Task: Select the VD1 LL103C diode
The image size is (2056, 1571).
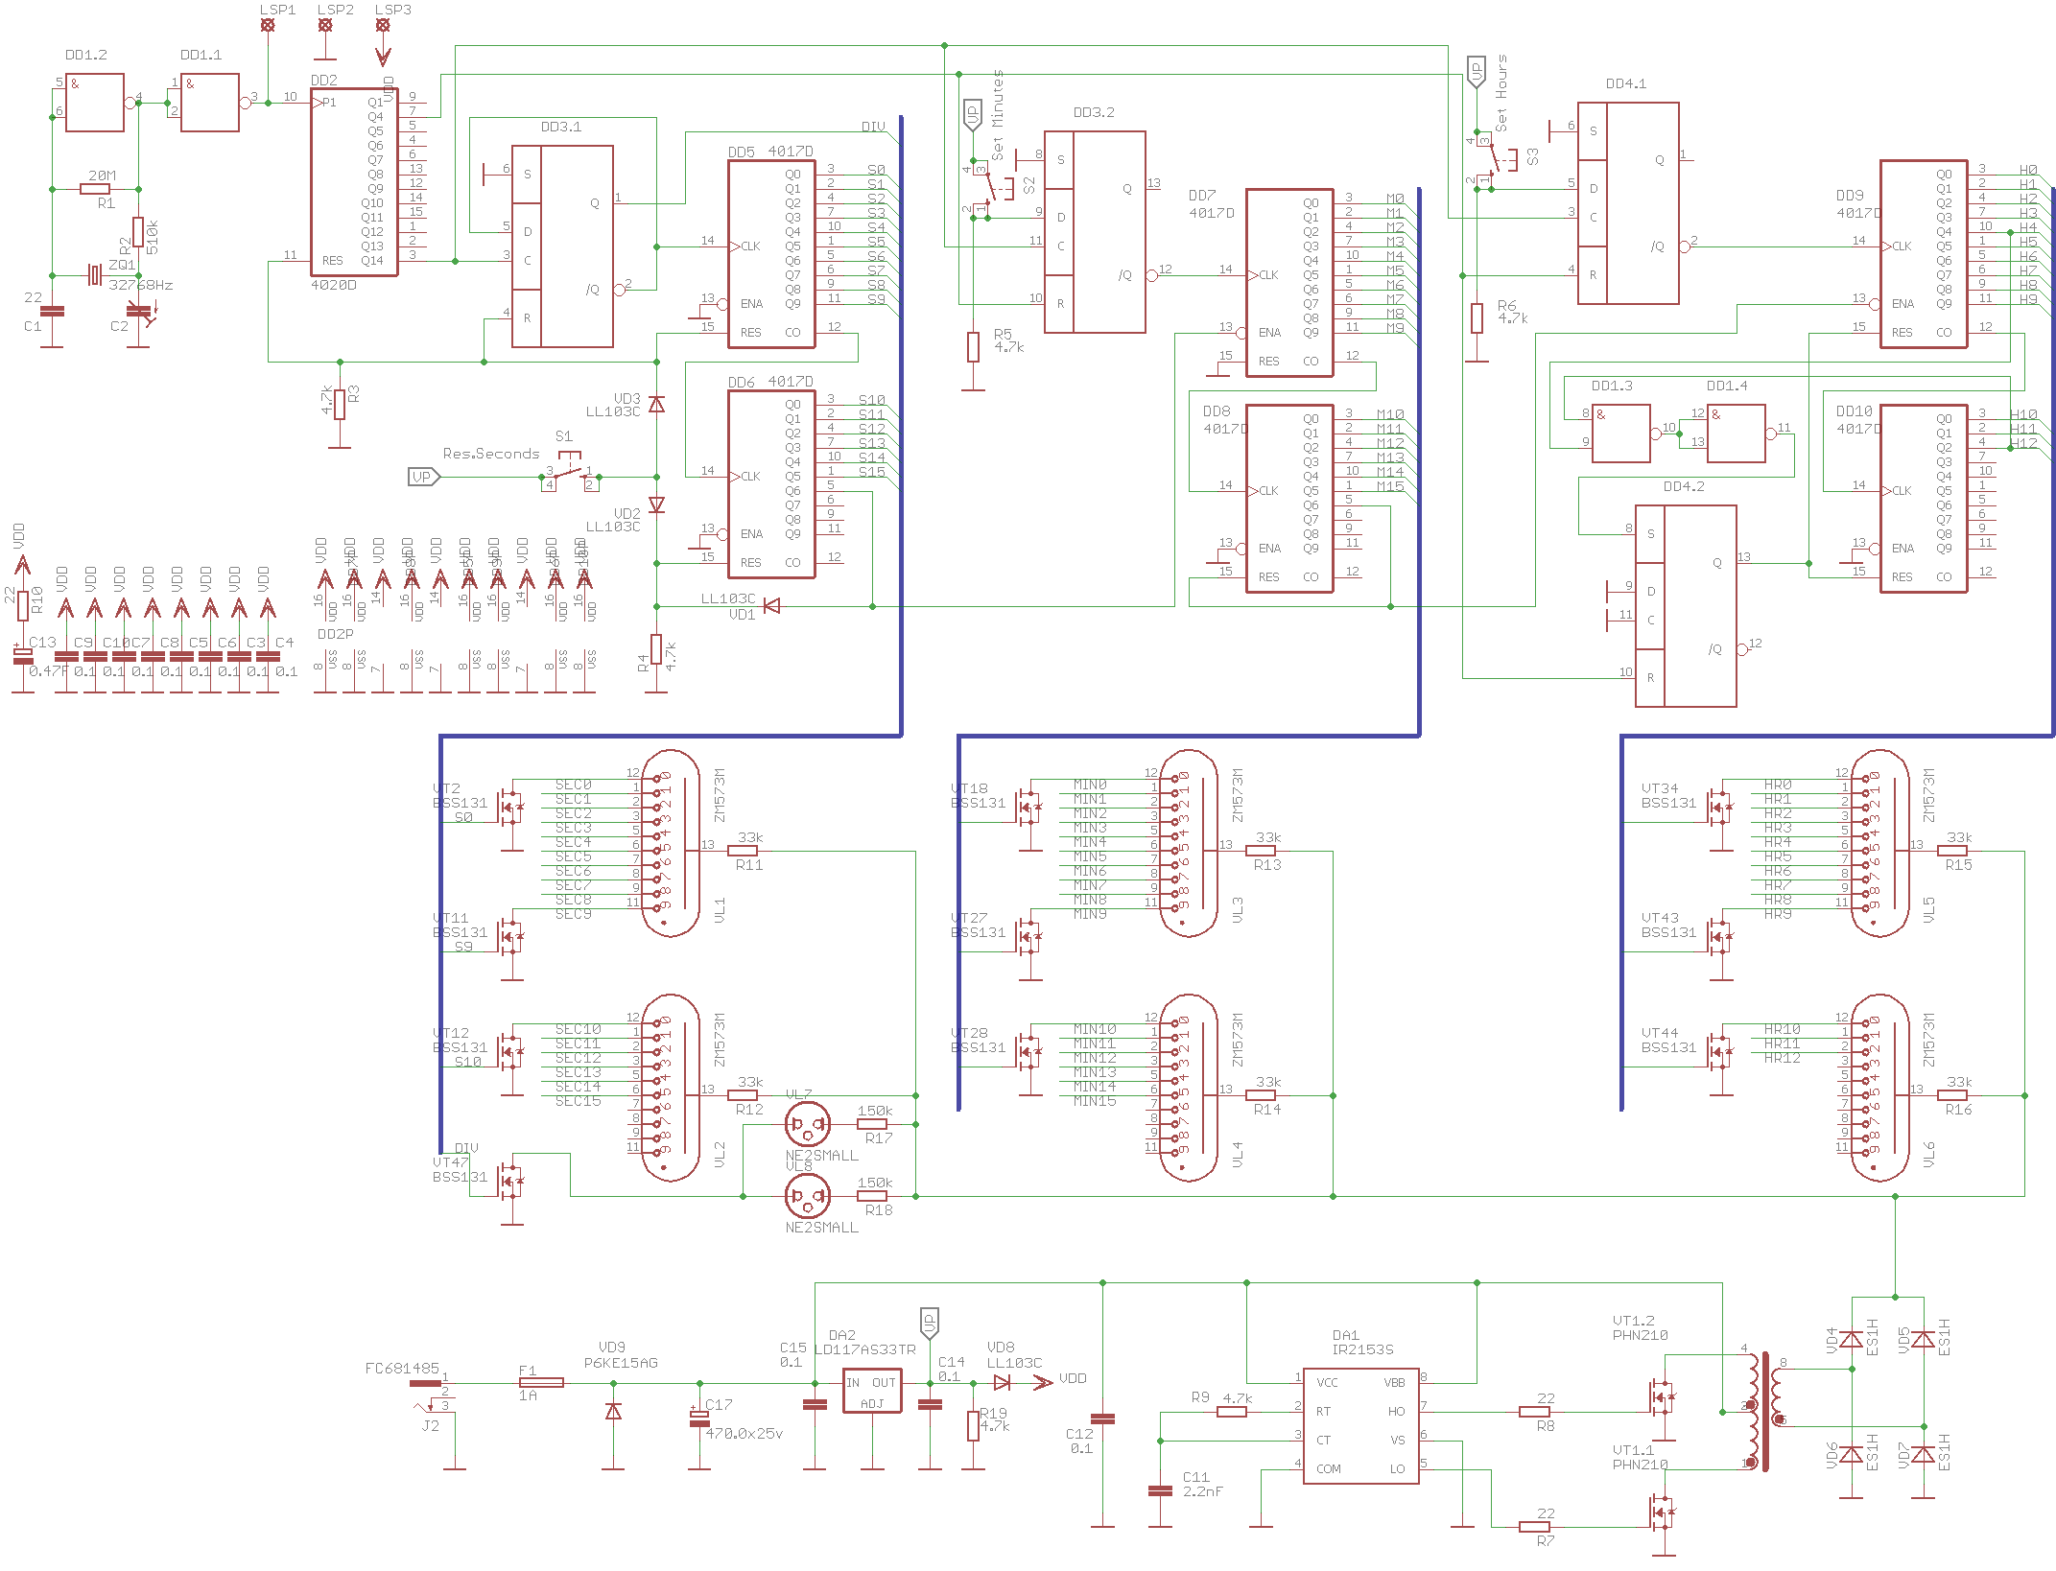Action: pyautogui.click(x=771, y=606)
